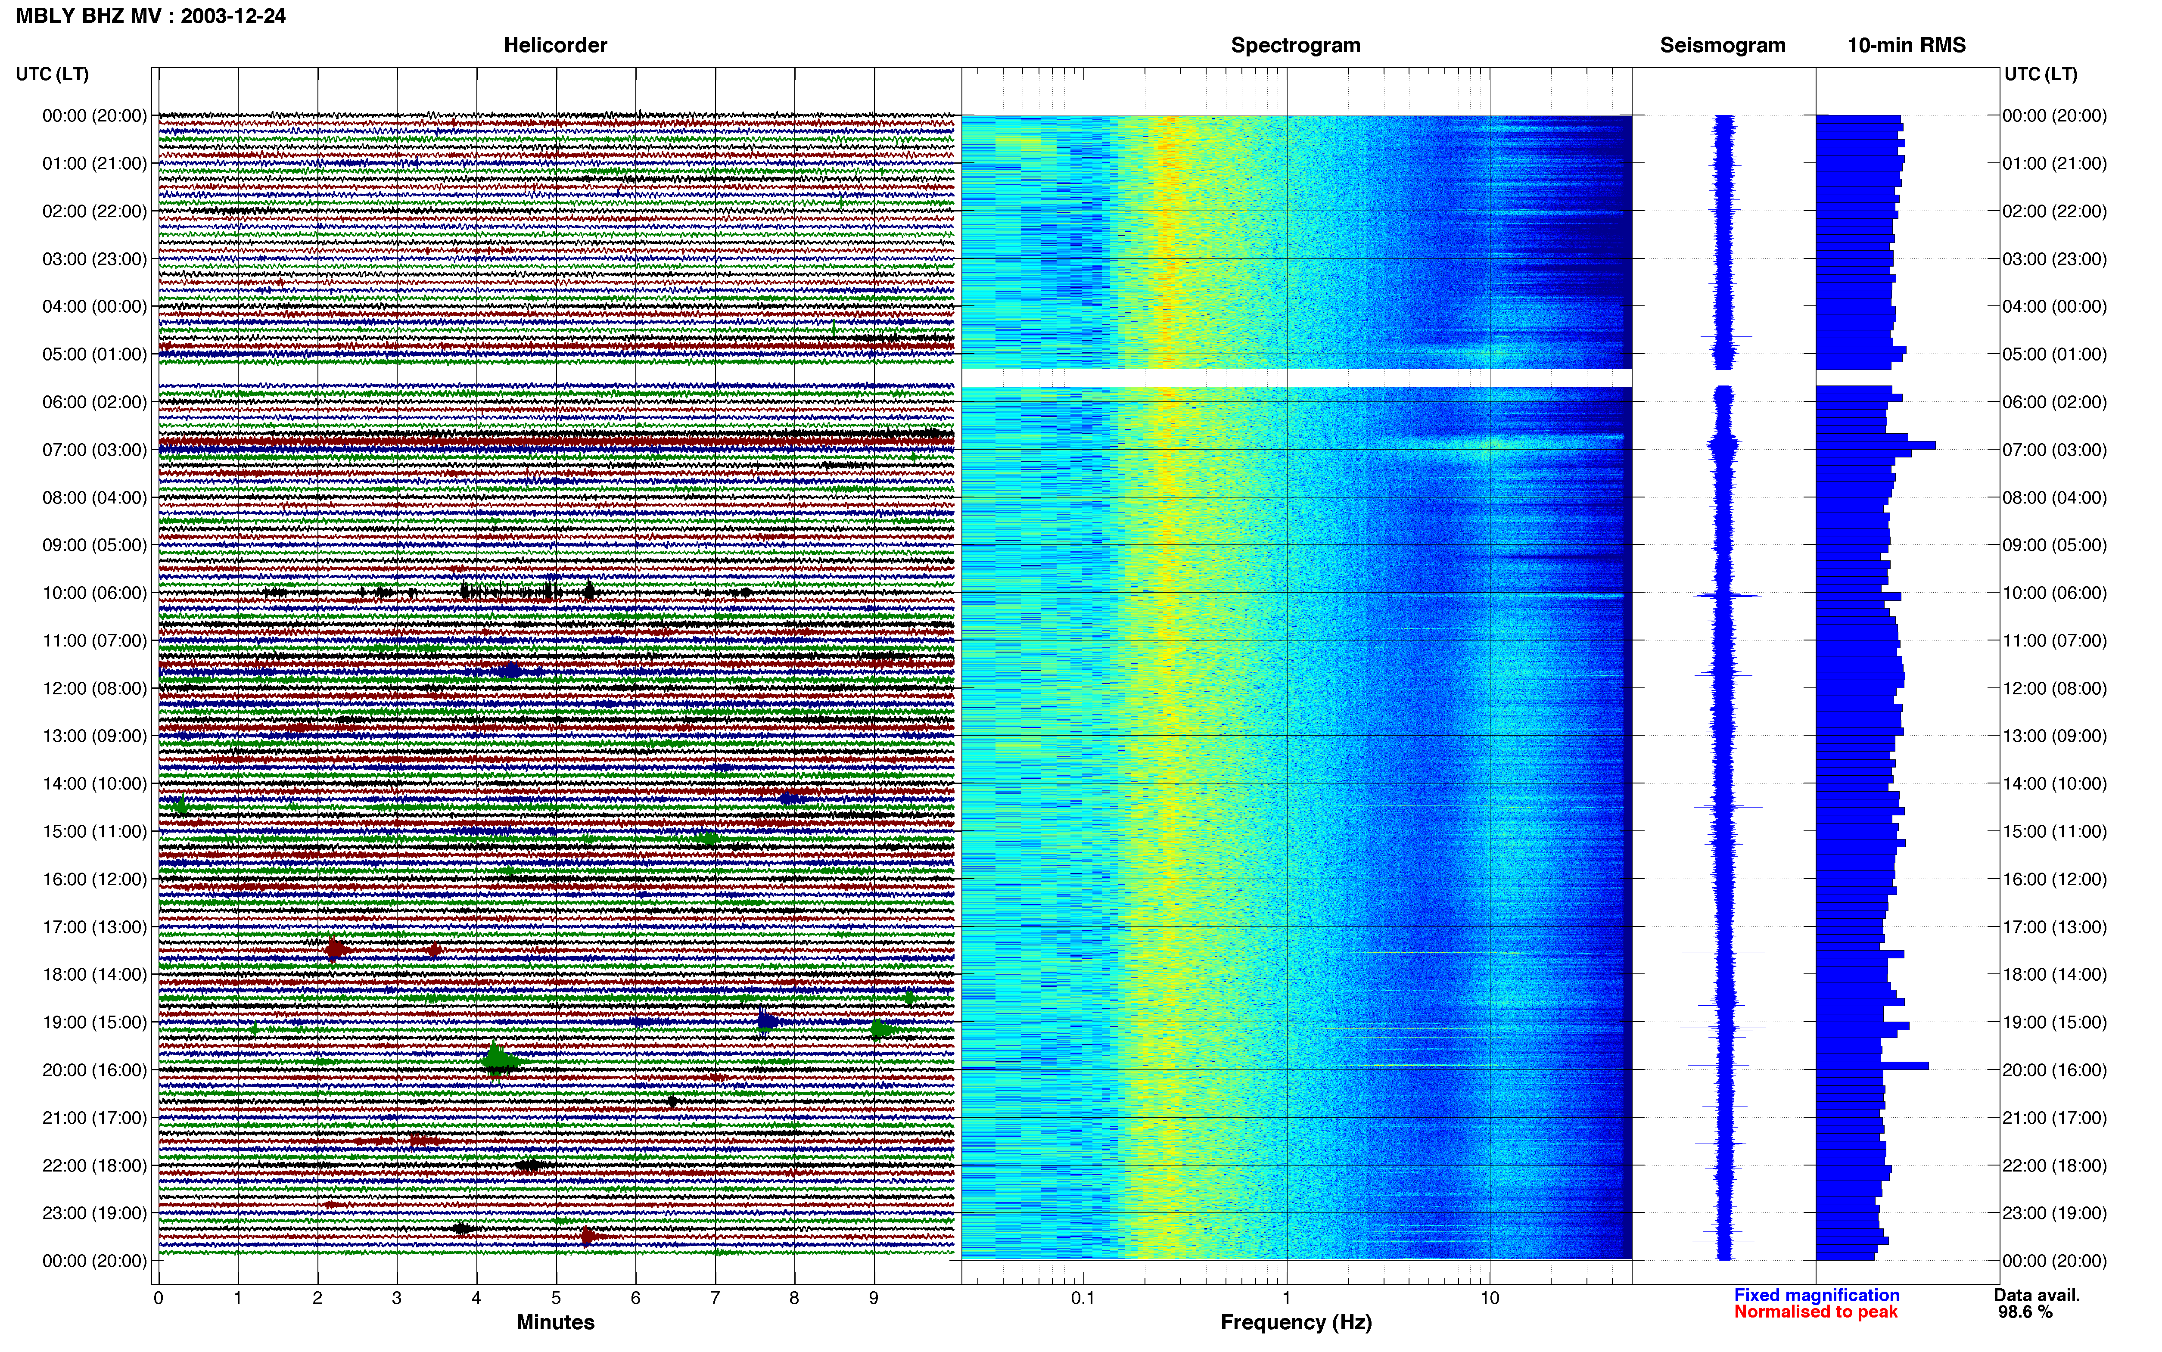Click the Minutes axis label

pos(555,1321)
